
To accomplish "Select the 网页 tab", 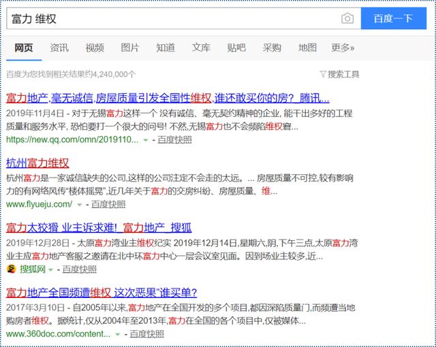I will (24, 48).
